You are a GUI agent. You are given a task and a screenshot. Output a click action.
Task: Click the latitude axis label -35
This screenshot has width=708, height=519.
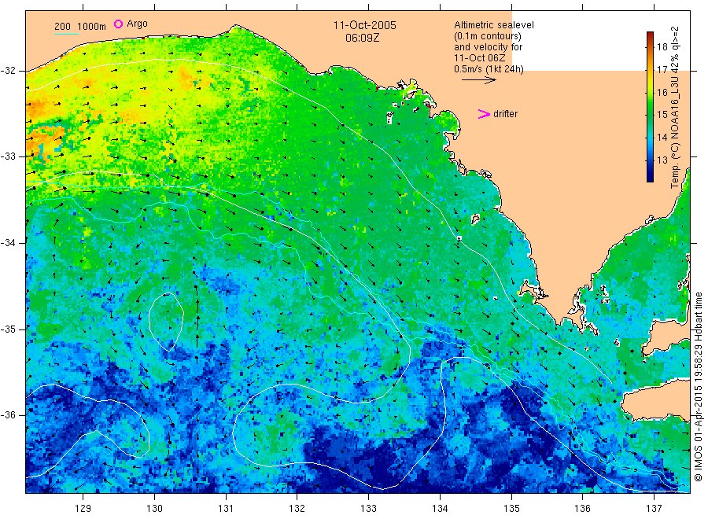click(8, 329)
